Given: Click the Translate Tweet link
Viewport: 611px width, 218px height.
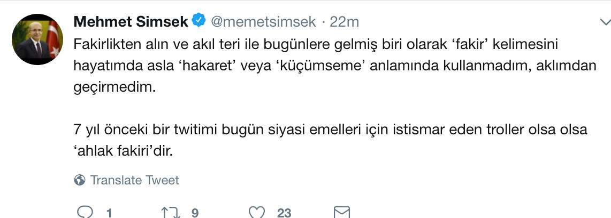Looking at the screenshot, I should click(134, 180).
